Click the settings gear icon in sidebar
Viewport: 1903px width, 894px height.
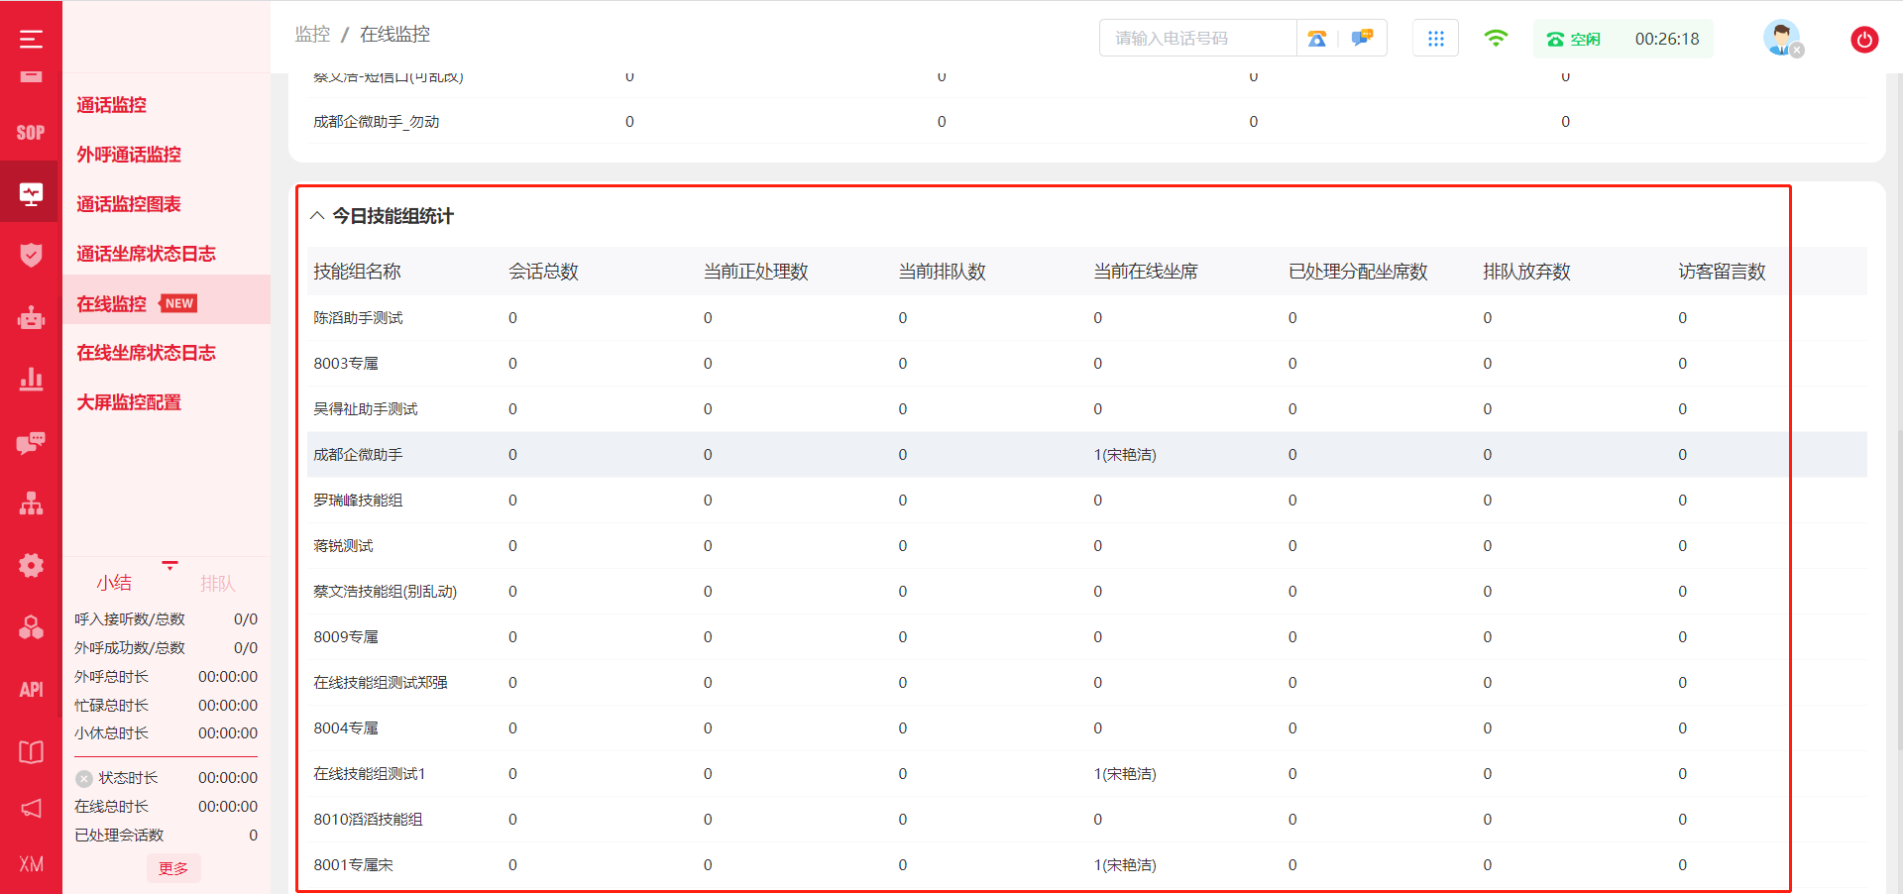[31, 566]
